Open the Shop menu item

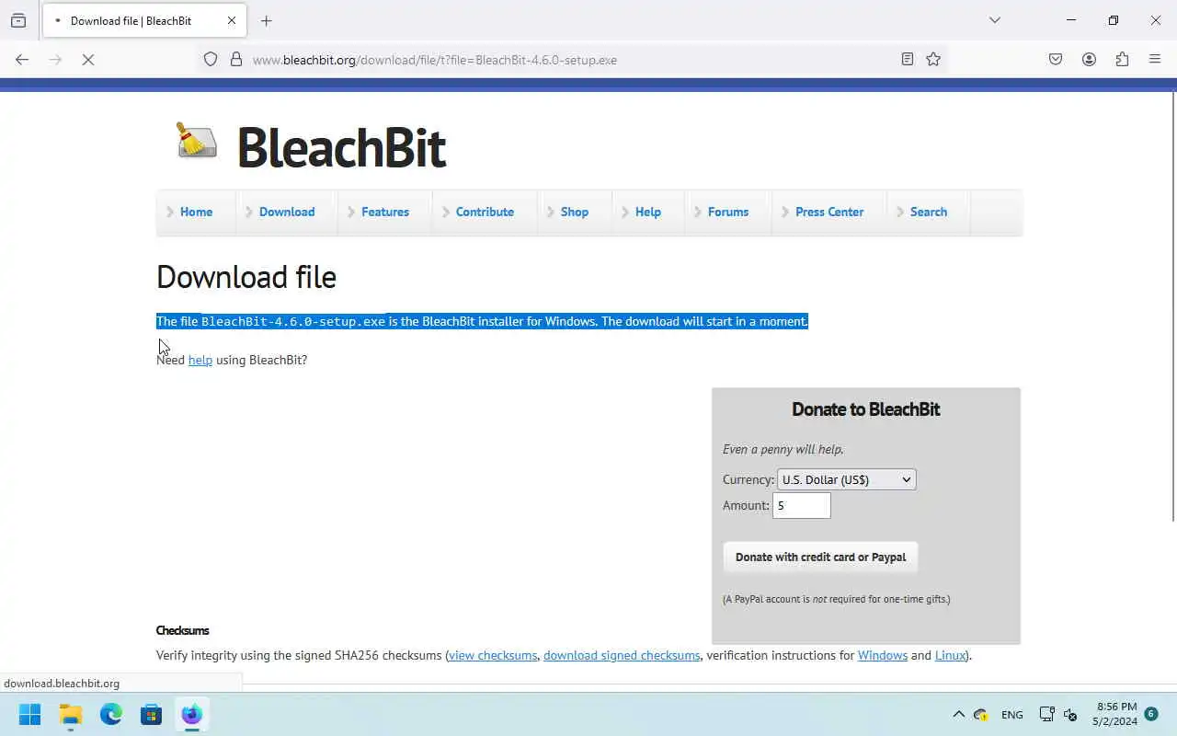click(x=575, y=212)
